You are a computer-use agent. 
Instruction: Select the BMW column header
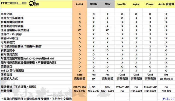tap(107, 4)
